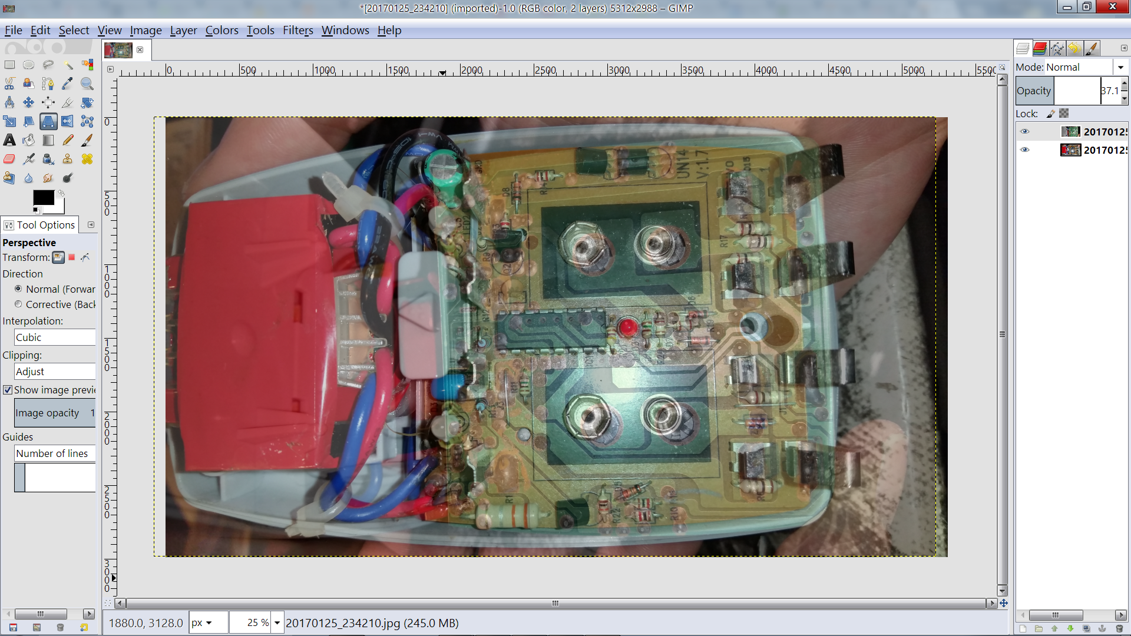This screenshot has width=1131, height=636.
Task: Select the Move tool
Action: [x=28, y=102]
